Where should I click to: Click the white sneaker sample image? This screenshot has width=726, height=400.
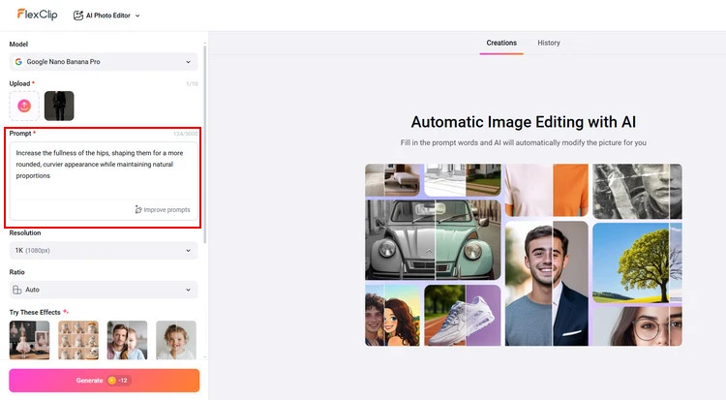[462, 315]
